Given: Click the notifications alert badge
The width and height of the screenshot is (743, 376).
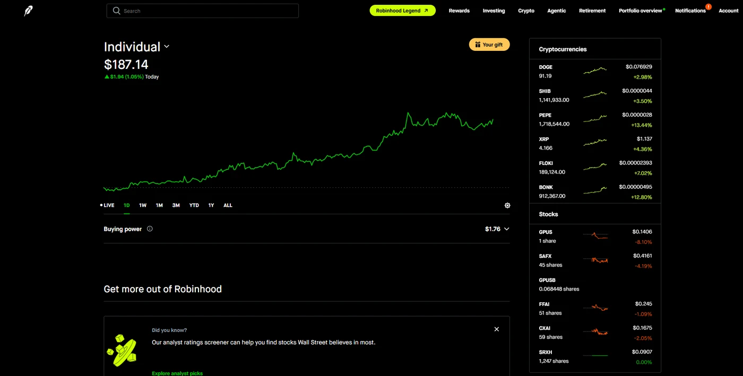Looking at the screenshot, I should point(709,6).
